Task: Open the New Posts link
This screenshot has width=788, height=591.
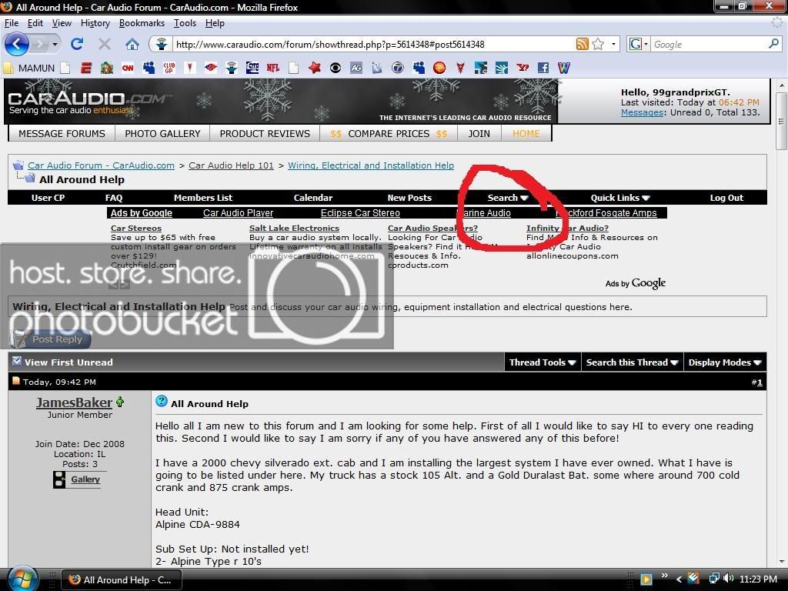Action: (409, 198)
